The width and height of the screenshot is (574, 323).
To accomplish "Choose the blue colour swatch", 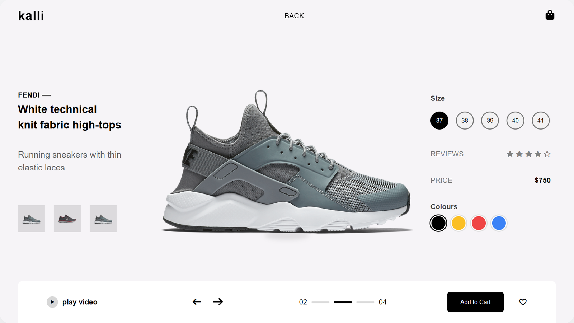I will [x=499, y=223].
